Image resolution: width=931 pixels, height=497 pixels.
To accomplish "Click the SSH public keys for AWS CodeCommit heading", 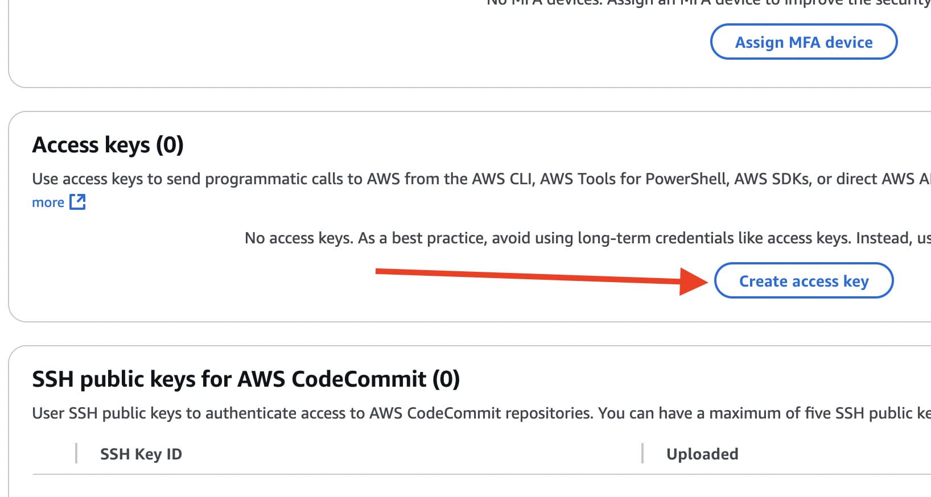I will point(246,379).
